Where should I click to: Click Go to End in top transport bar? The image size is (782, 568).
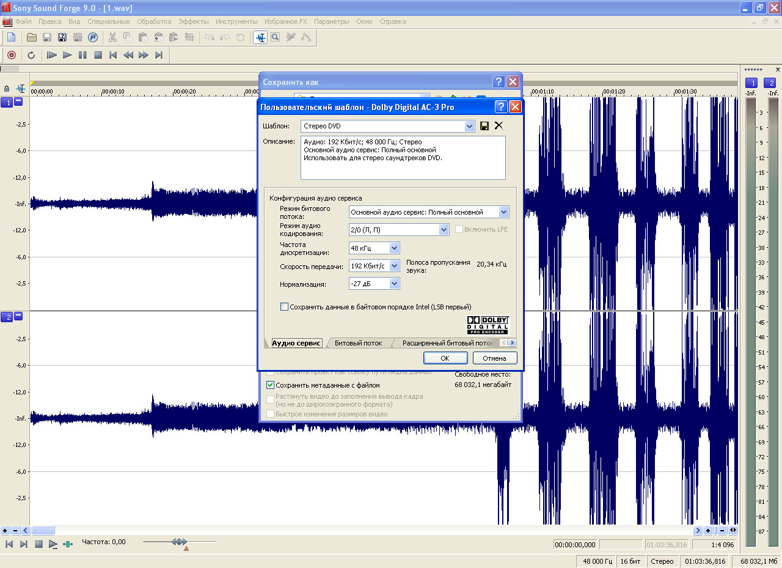click(159, 55)
